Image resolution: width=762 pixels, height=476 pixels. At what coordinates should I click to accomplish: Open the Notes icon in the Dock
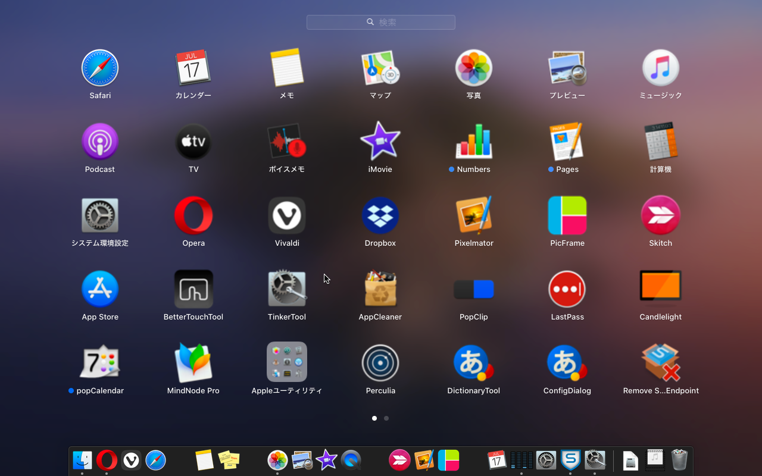click(x=204, y=460)
